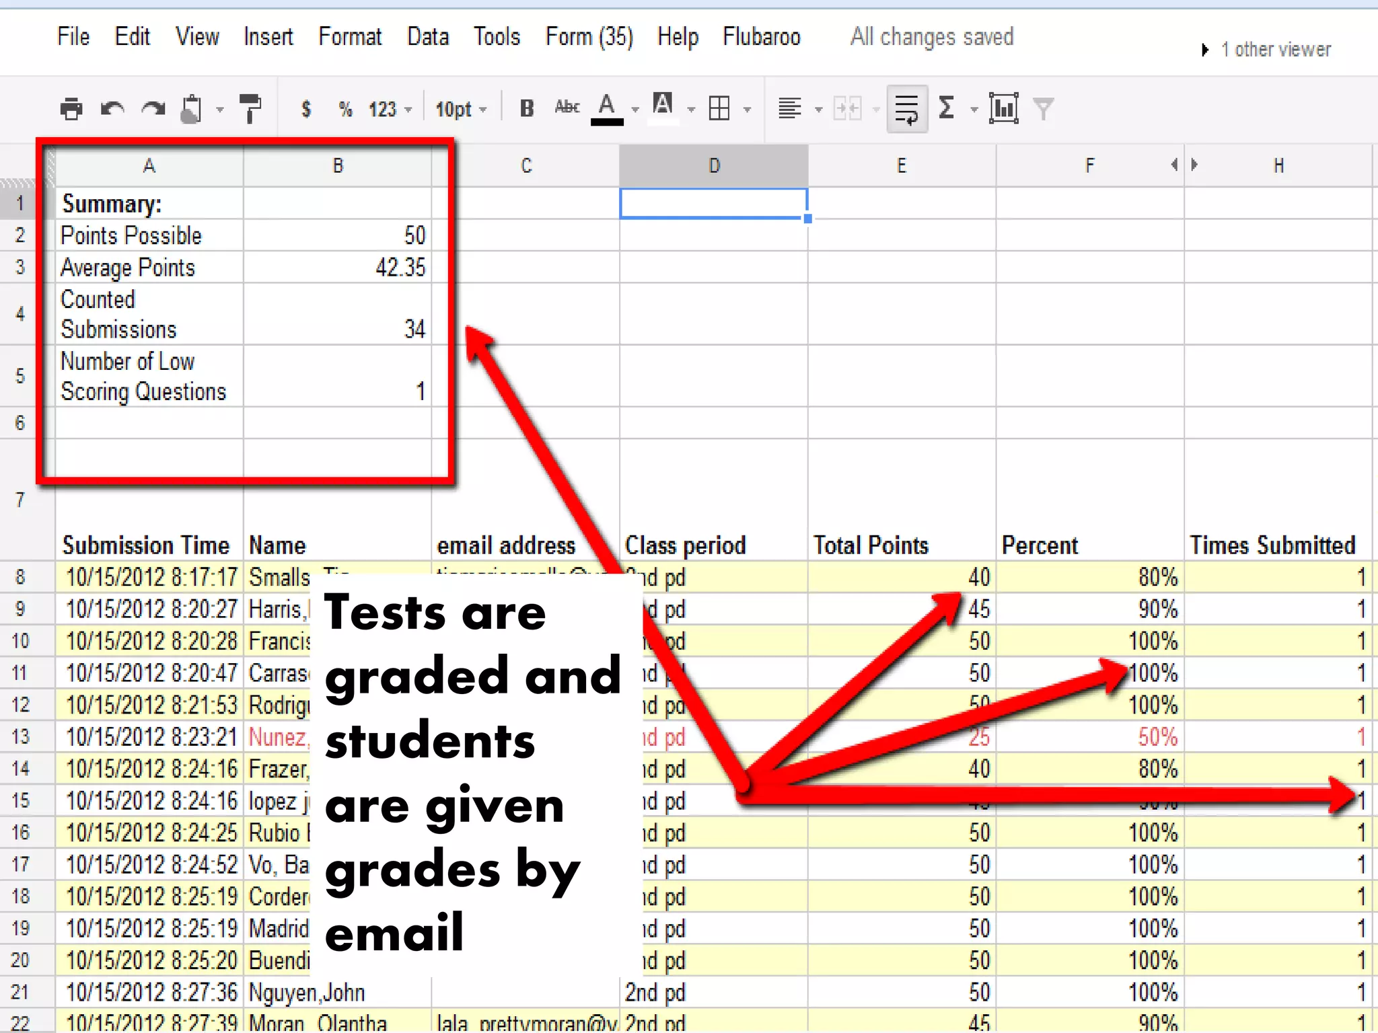Click the Submission Time header cell
Viewport: 1378px width, 1033px height.
coord(149,500)
